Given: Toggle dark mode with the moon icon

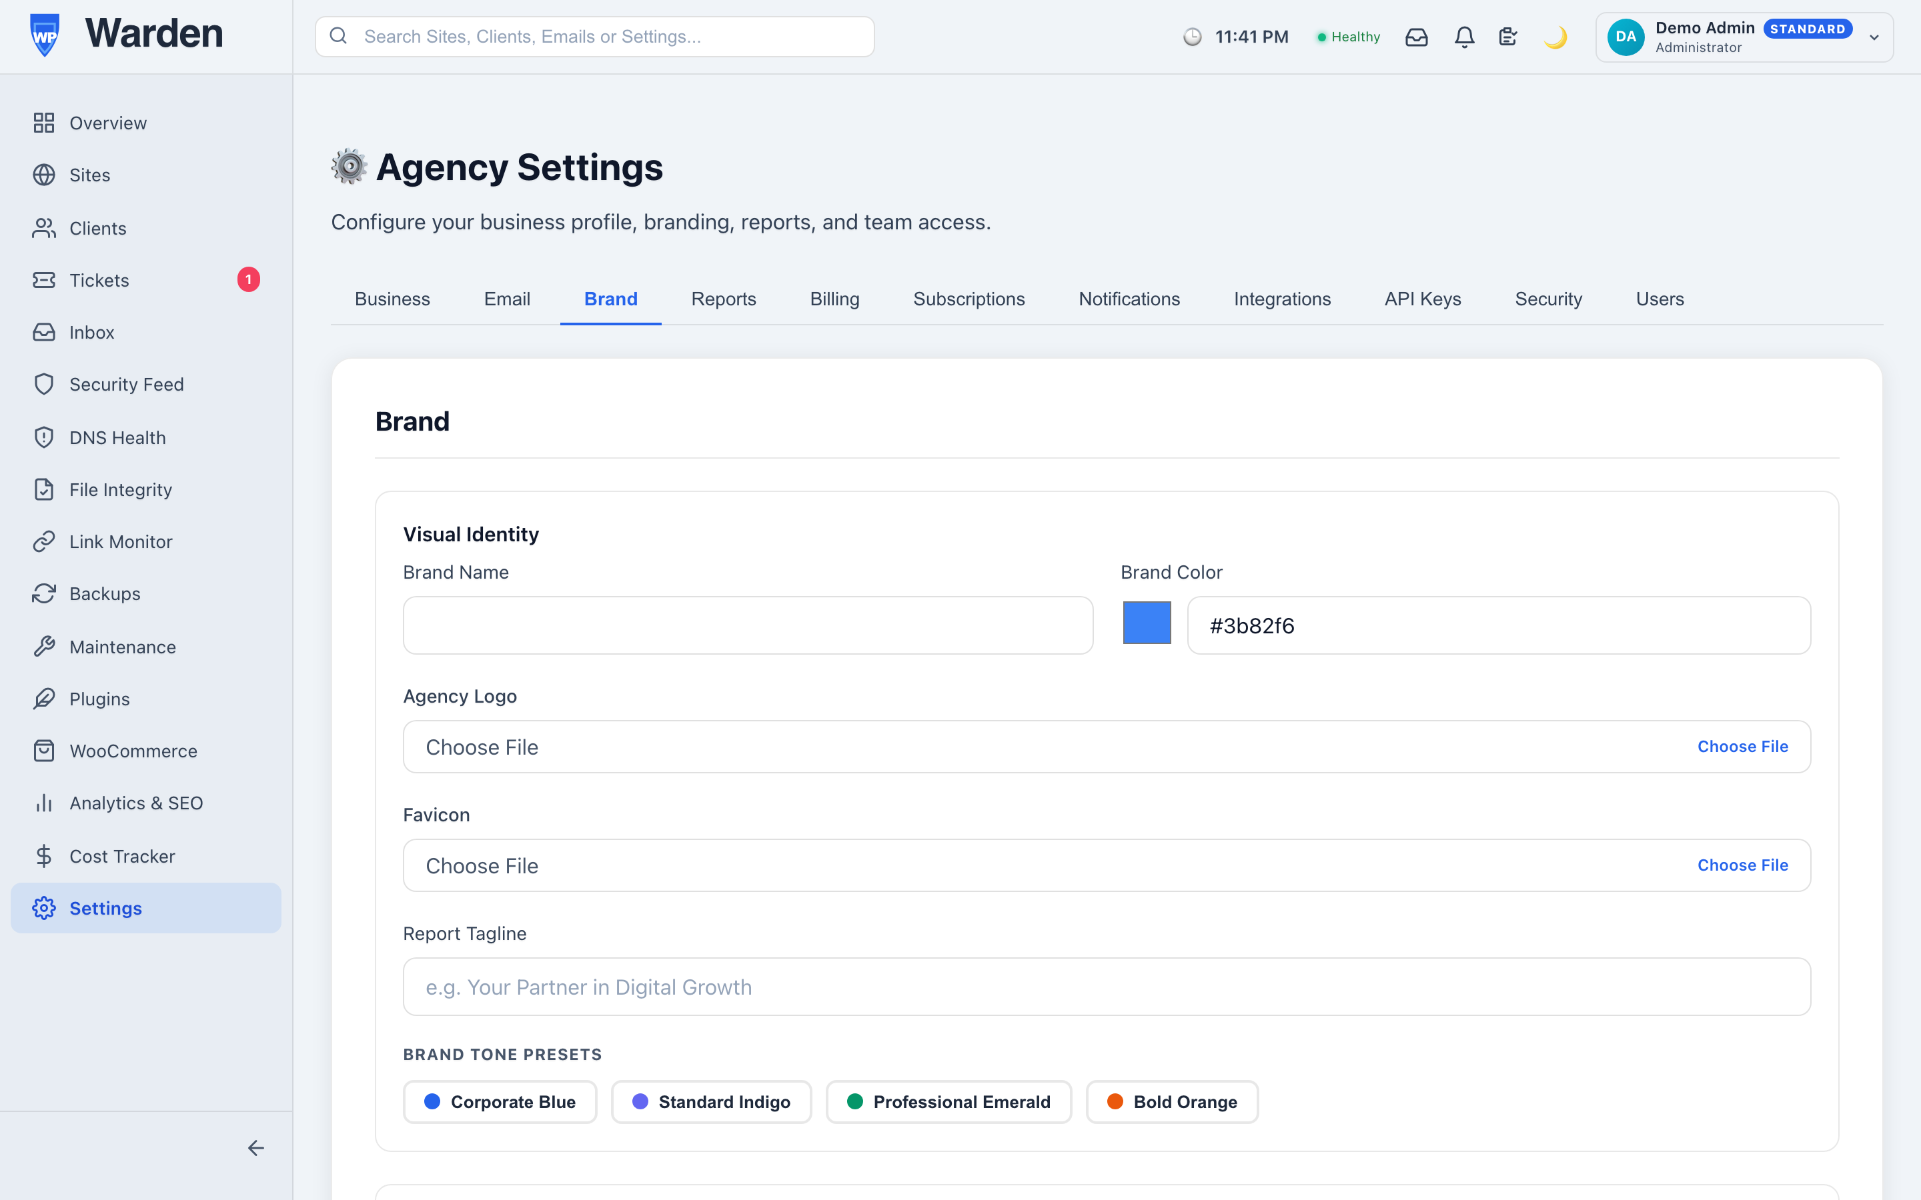Looking at the screenshot, I should 1555,37.
